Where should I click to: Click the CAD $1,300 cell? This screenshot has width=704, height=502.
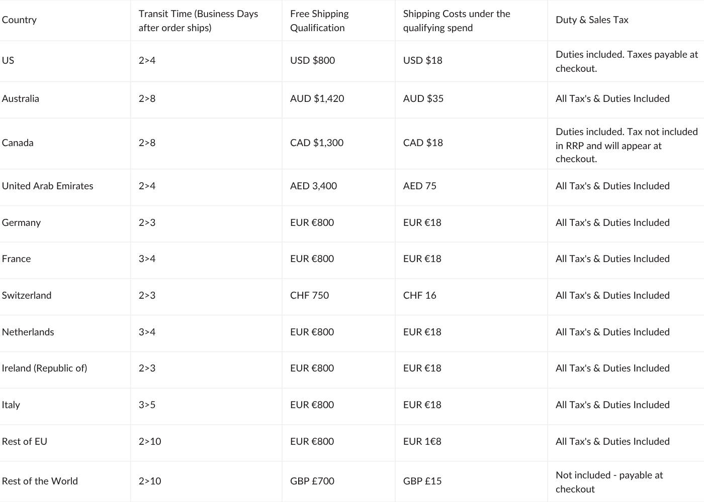(317, 143)
